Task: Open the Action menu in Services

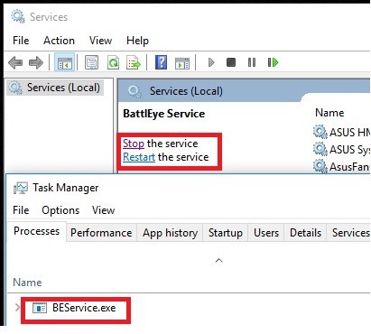Action: 59,41
